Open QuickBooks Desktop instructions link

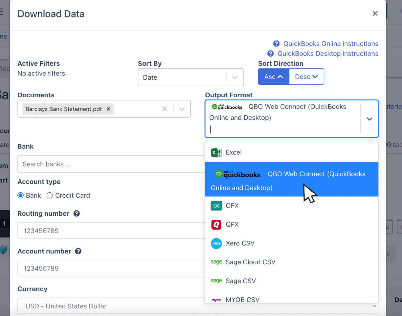(328, 54)
